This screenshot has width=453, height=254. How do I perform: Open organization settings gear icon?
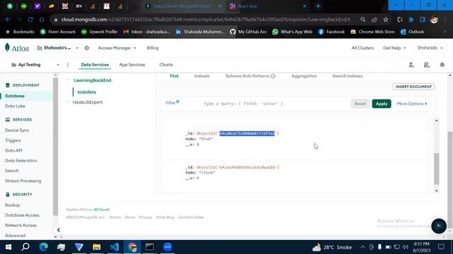86,48
